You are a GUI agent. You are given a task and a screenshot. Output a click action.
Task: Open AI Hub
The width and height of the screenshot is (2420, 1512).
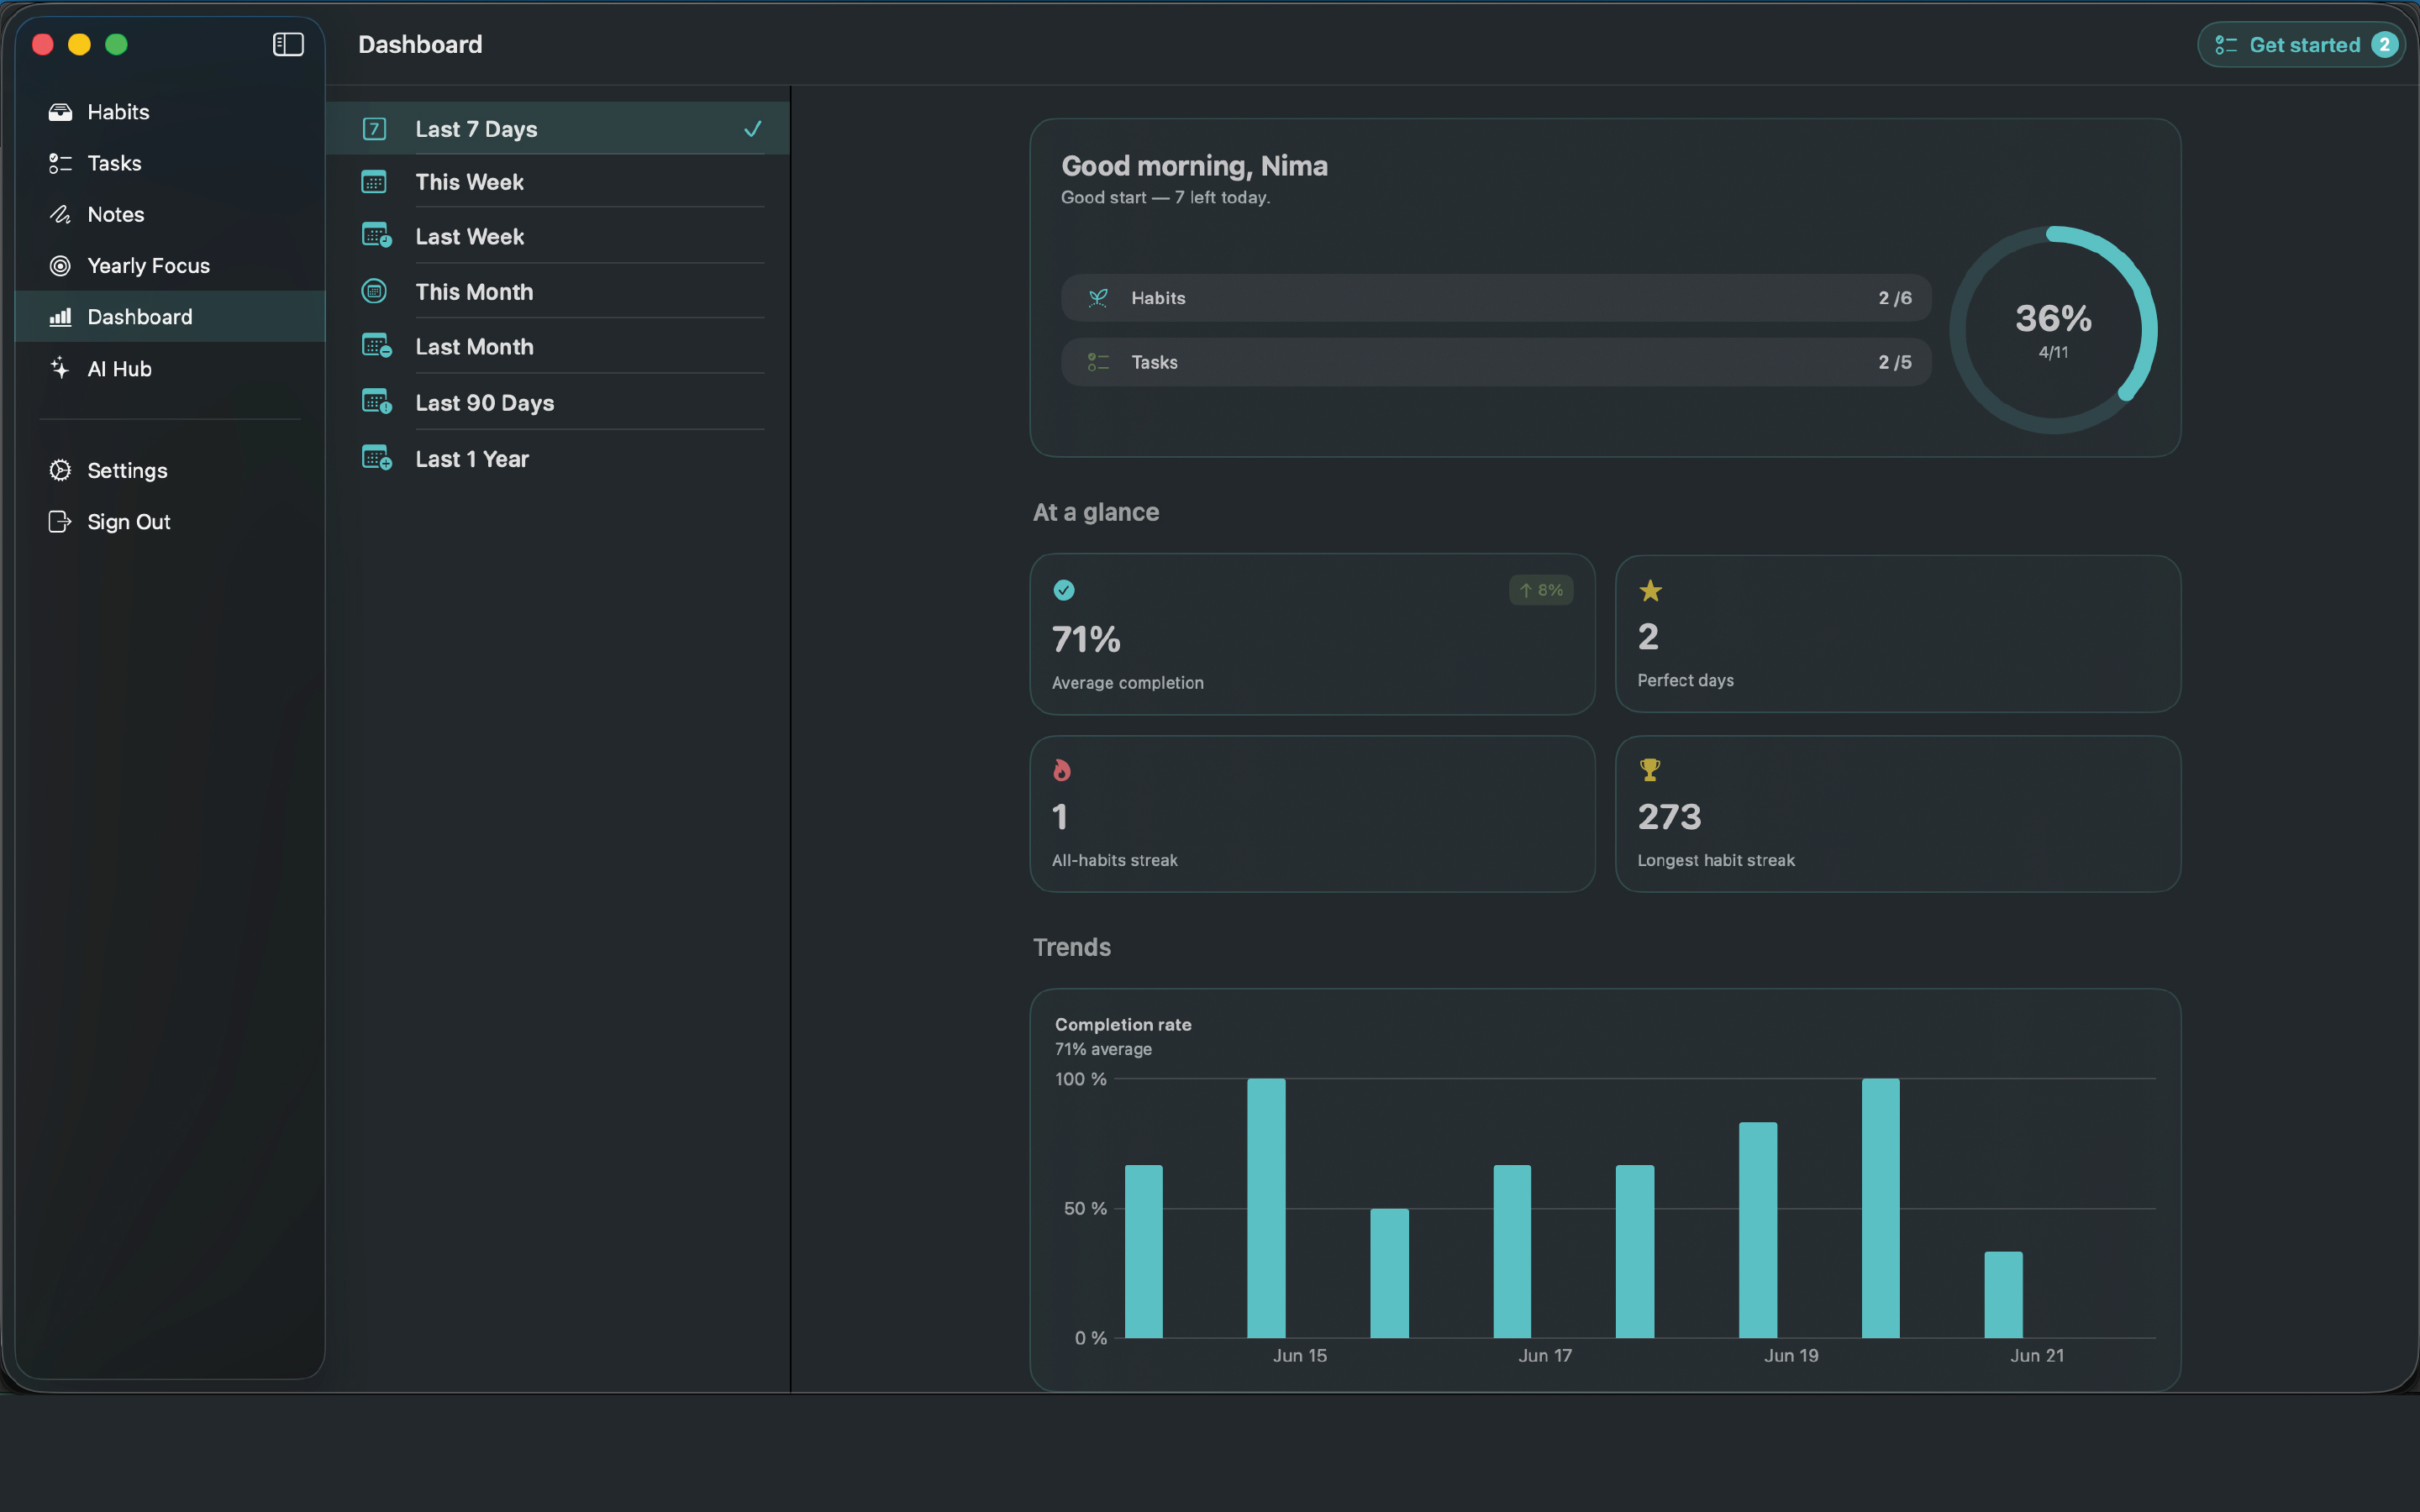[x=170, y=368]
